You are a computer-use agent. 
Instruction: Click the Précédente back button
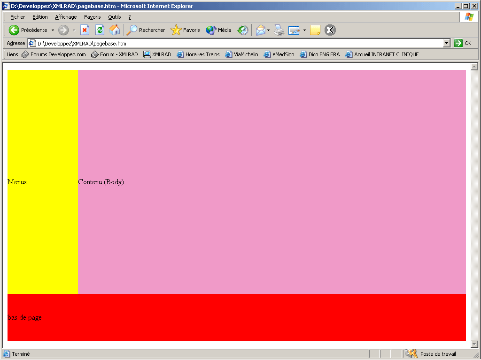[28, 30]
